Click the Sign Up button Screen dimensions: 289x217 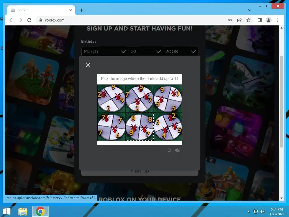point(140,173)
